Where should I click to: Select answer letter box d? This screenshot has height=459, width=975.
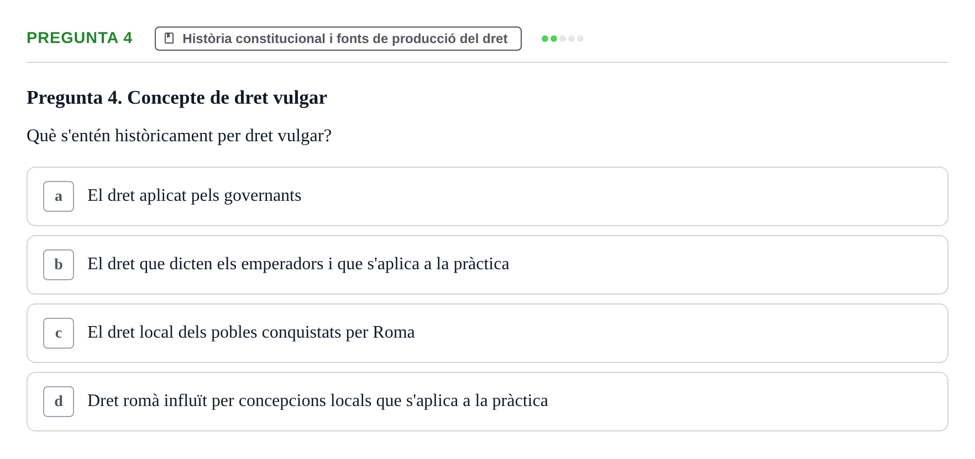coord(59,402)
